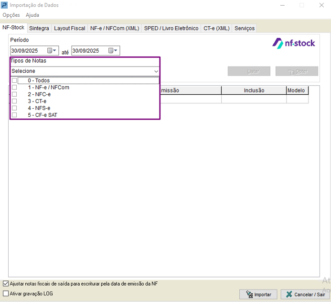Open the Opções menu
Screen dimensions: 331x302
pyautogui.click(x=11, y=15)
